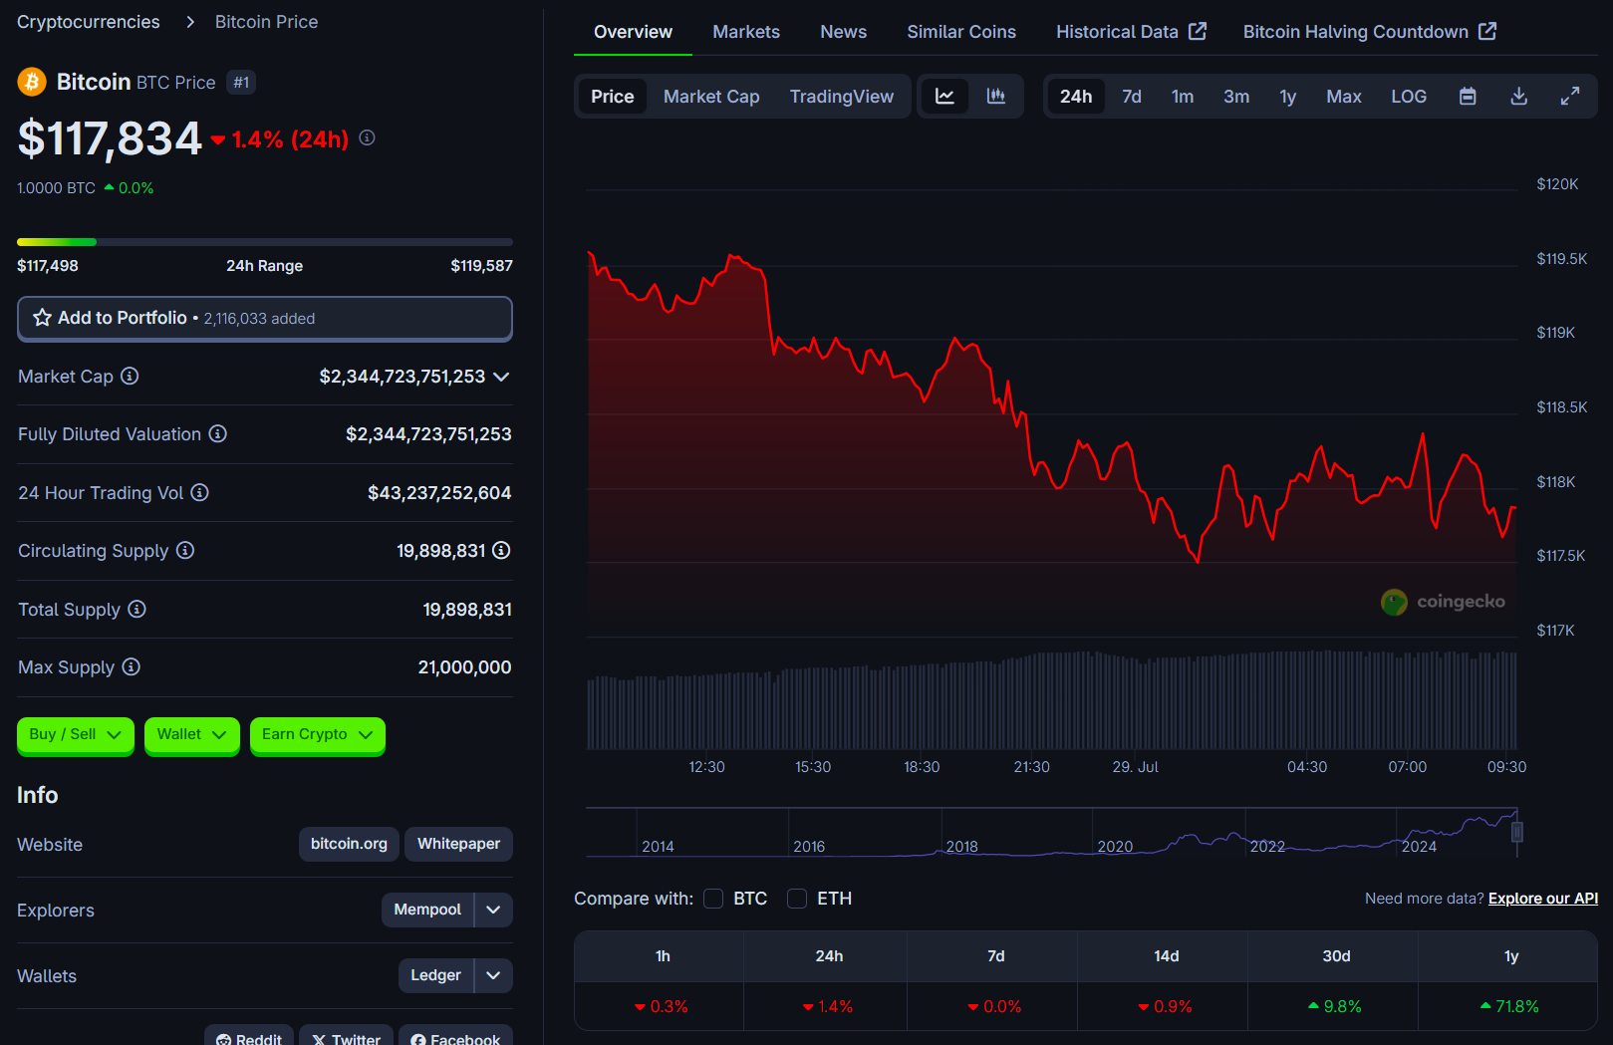Click the Facebook community button
The height and width of the screenshot is (1045, 1613).
click(x=455, y=1036)
